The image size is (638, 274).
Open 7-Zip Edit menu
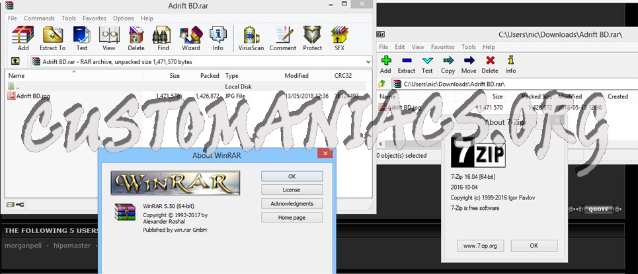pos(400,47)
